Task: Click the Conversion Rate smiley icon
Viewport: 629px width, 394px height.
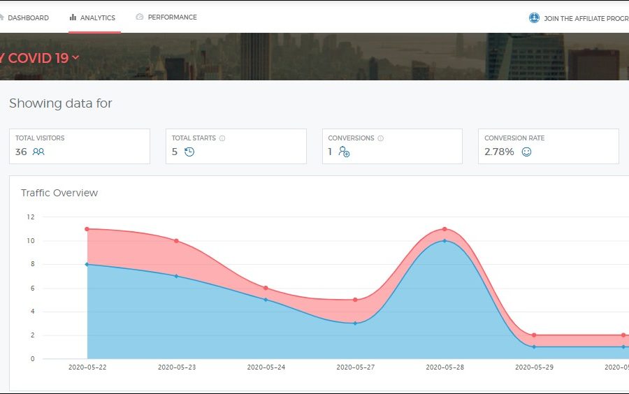Action: coord(526,152)
